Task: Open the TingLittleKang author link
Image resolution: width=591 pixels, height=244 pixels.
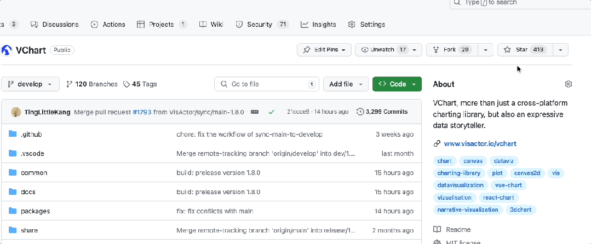Action: 47,112
